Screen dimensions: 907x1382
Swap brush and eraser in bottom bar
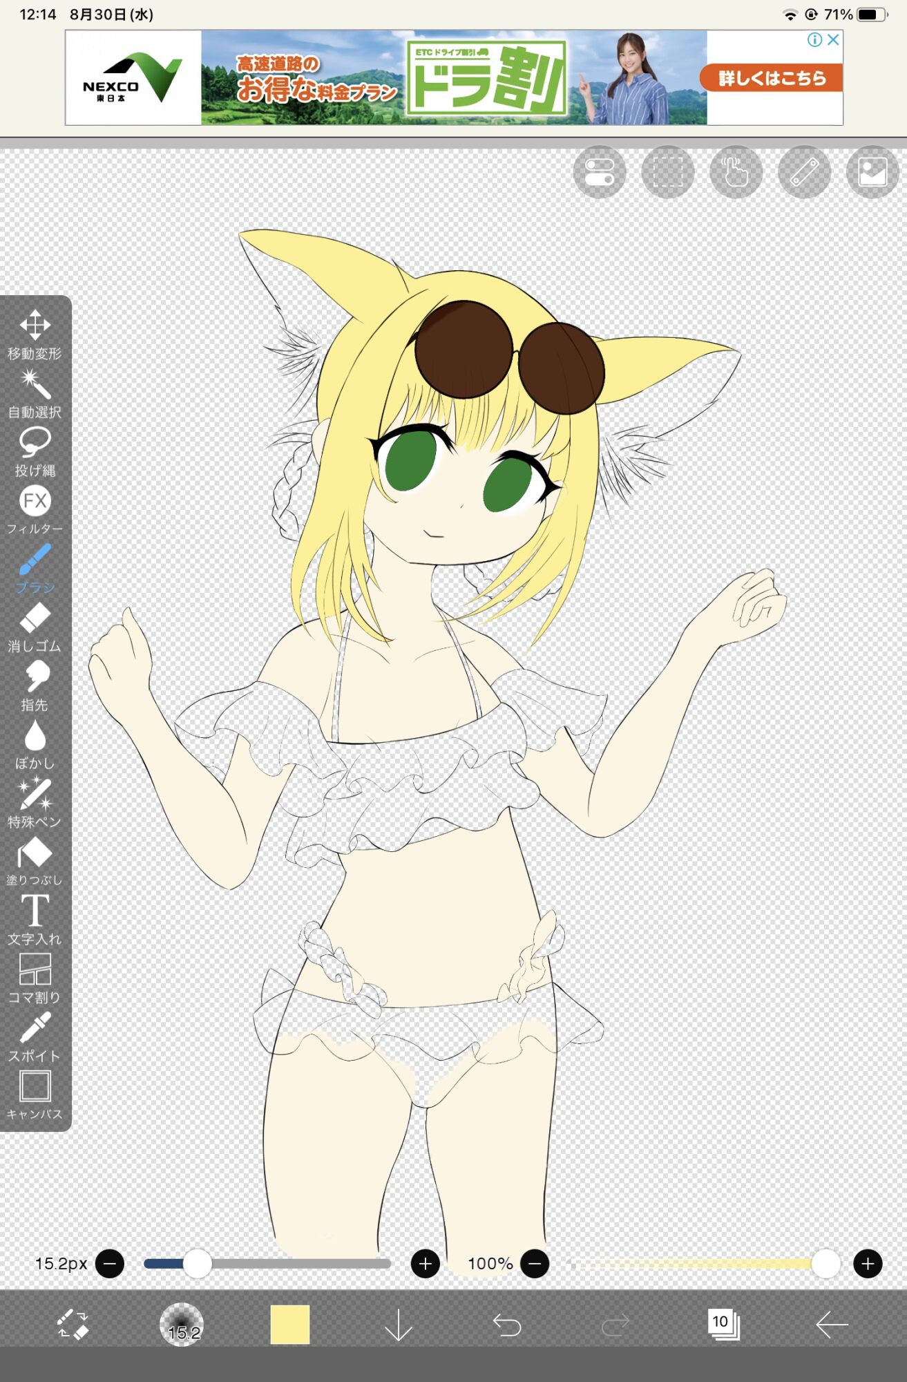pos(73,1324)
